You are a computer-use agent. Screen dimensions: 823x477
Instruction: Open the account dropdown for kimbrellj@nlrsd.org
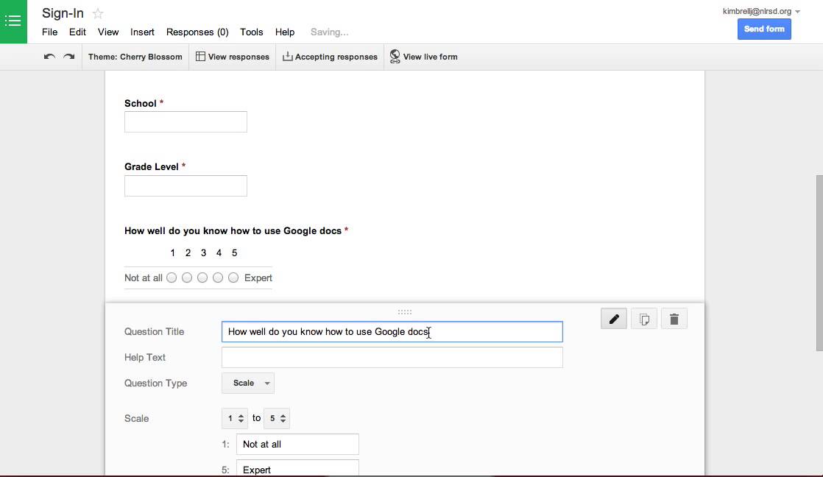pos(761,11)
